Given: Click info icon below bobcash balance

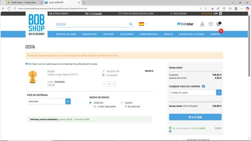Looking at the screenshot, I should [170, 131].
